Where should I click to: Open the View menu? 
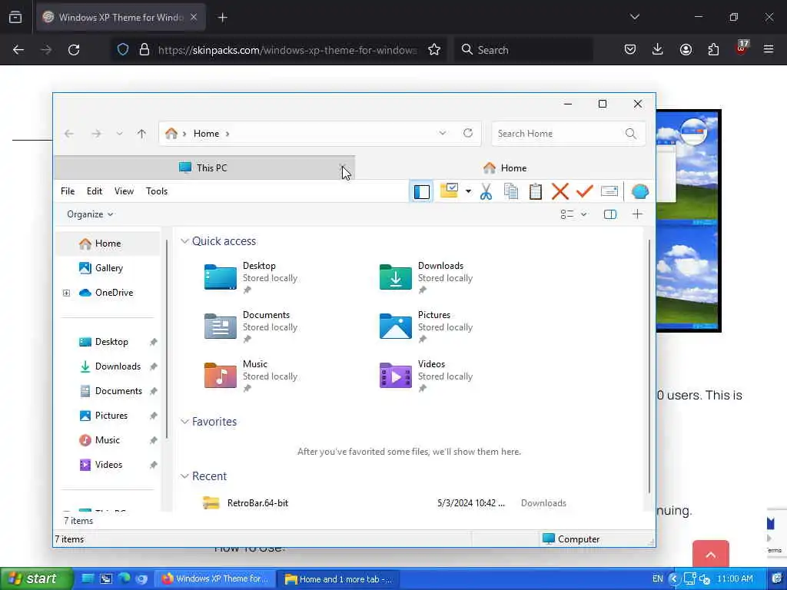tap(124, 191)
